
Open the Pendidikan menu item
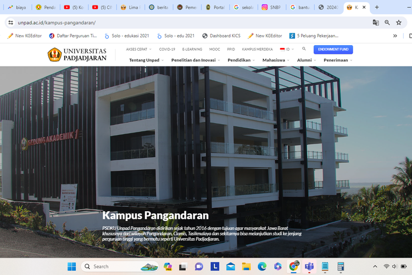[x=241, y=60]
